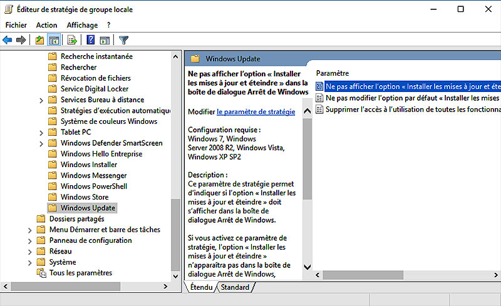Click the policy icon of the selected 'Ne pas afficher' setting
This screenshot has width=501, height=306.
pos(319,86)
